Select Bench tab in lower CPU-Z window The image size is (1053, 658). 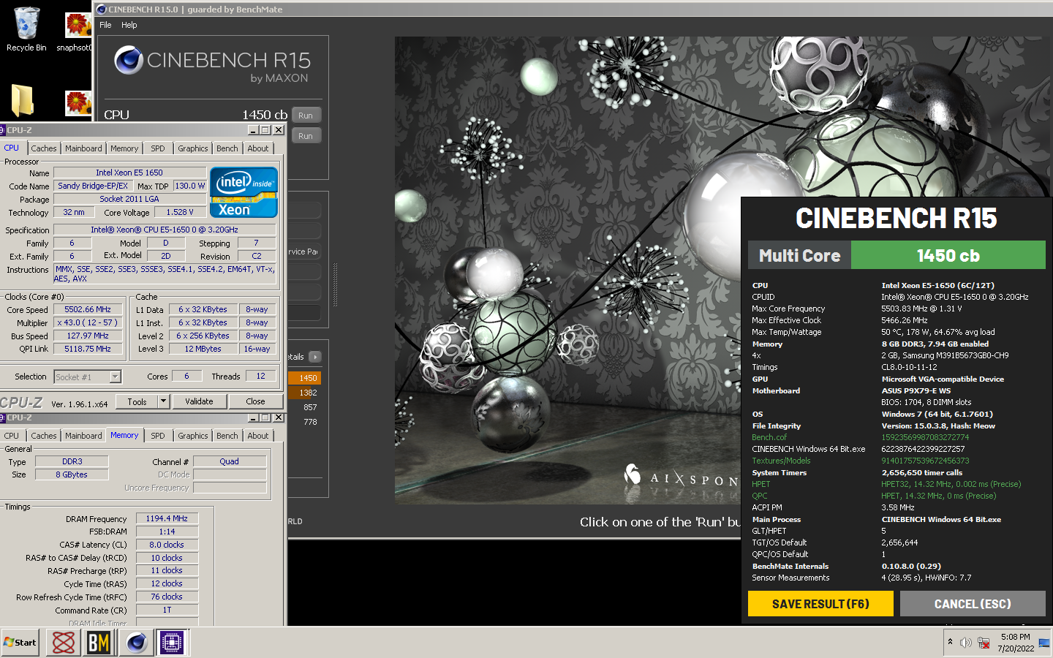coord(227,436)
